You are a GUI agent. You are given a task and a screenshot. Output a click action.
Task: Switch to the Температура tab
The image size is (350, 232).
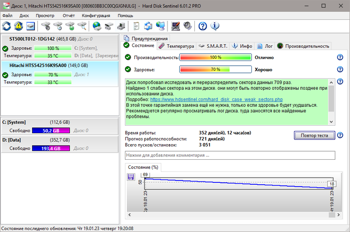[x=176, y=46]
